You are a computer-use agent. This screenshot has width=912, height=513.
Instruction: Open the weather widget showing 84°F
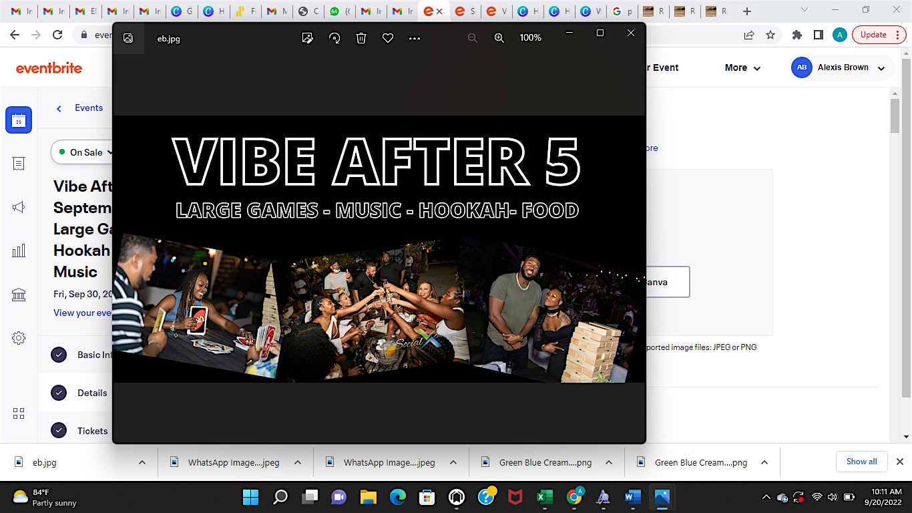[x=45, y=497]
